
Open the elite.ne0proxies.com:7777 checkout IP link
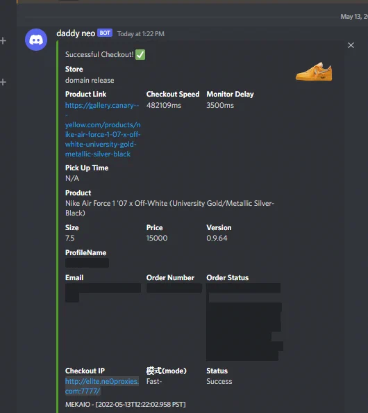coord(102,386)
